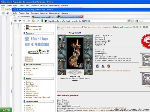This screenshot has width=150, height=112.
Task: Click Сделать снимок этого персонажа link
Action: [98, 27]
